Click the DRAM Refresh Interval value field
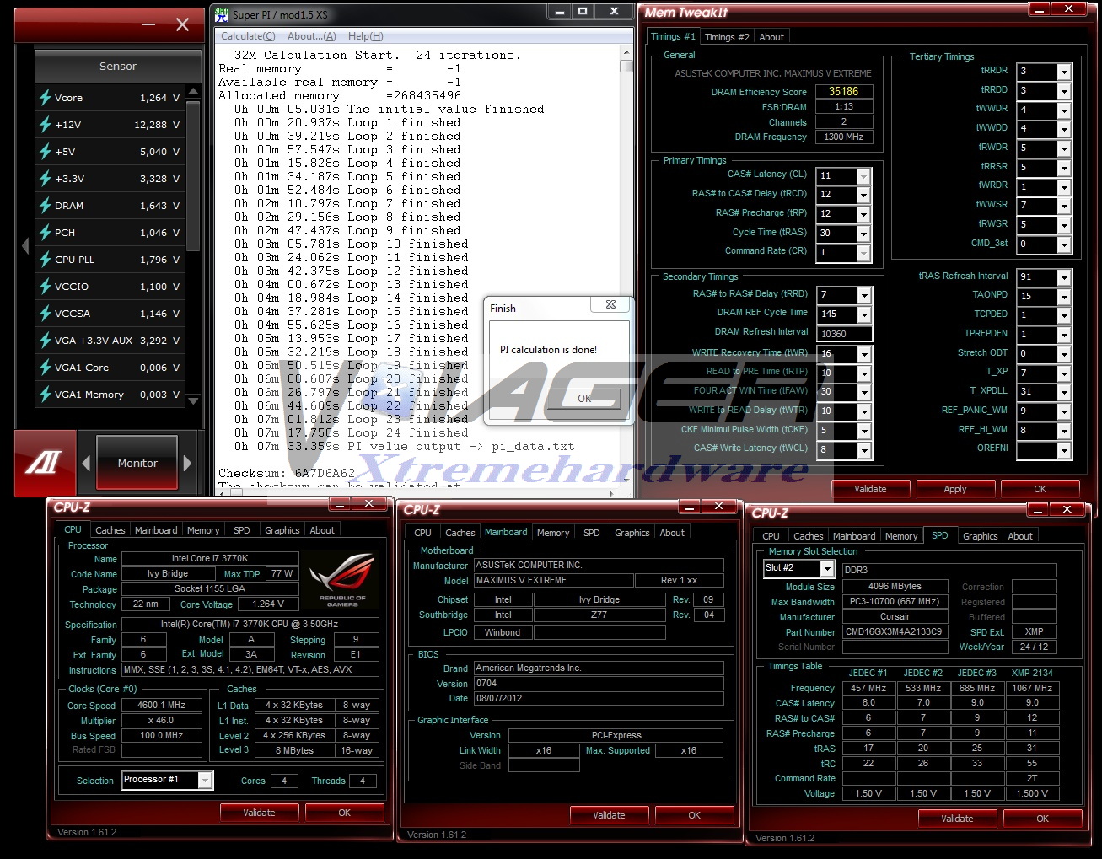 click(843, 334)
